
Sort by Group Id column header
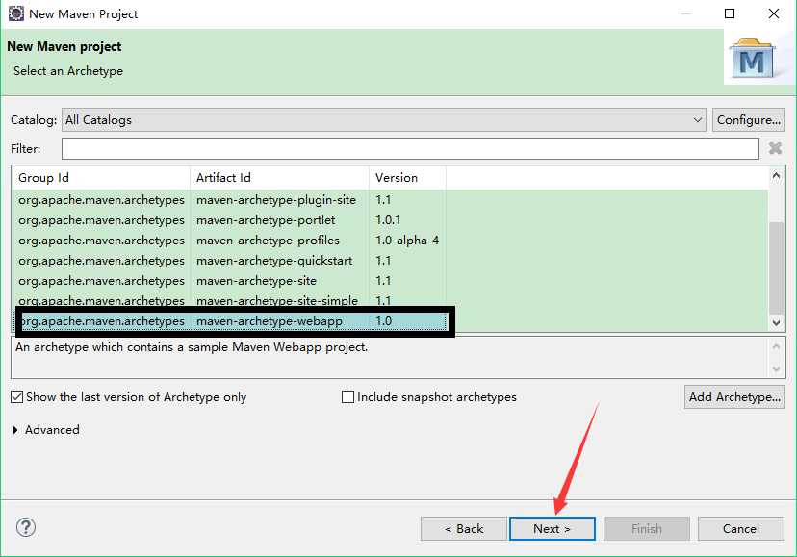tap(101, 177)
